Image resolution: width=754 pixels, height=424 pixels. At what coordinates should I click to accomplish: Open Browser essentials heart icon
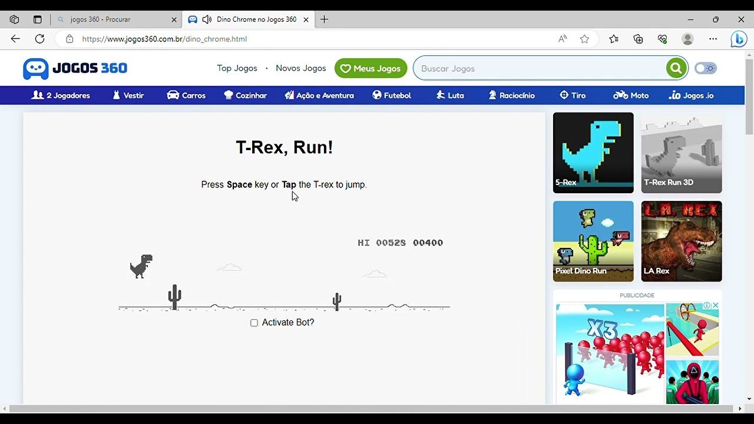coord(663,39)
